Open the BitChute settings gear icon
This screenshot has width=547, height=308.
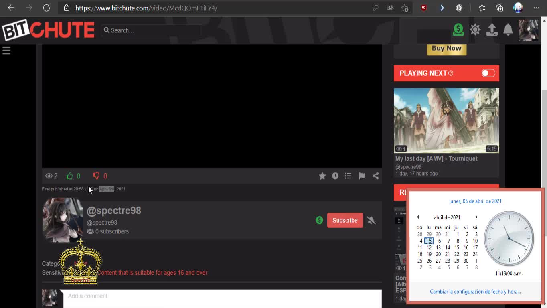(475, 30)
